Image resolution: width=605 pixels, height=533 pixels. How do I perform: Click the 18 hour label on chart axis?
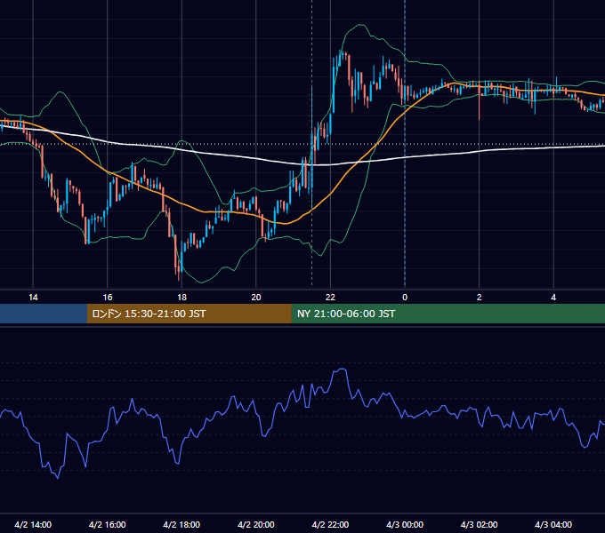181,298
